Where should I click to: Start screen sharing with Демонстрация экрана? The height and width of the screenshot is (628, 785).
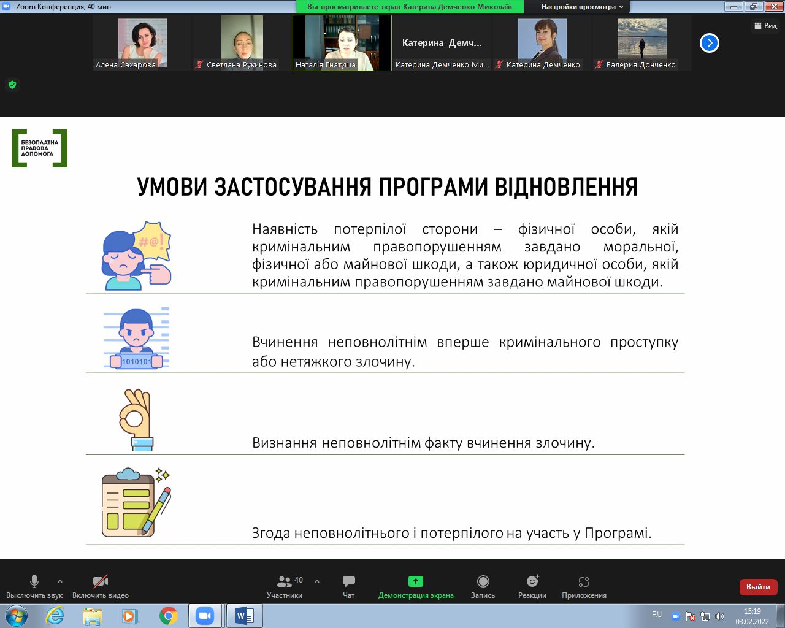pyautogui.click(x=416, y=586)
